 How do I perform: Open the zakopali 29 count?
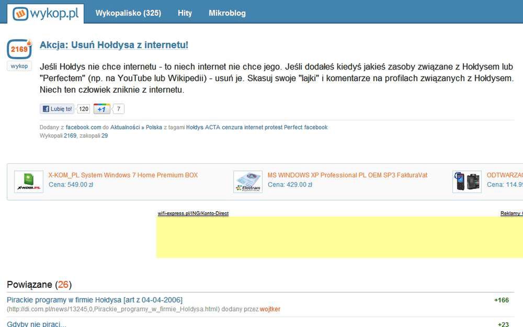(105, 136)
